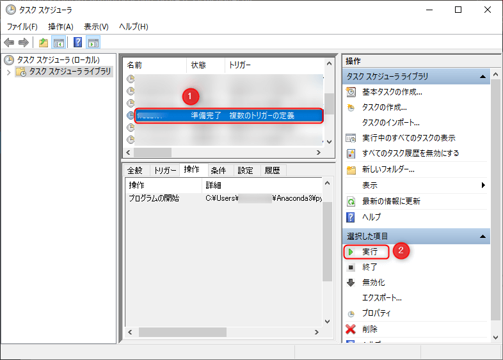Click すべてのタスク履歴を無効にする action
This screenshot has height=360, width=503.
411,153
